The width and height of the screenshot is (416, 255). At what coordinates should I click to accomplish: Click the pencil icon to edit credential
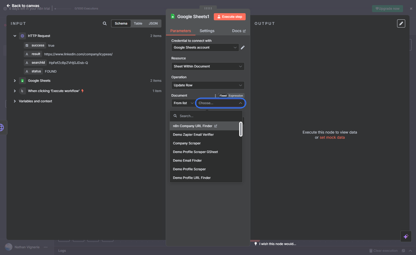[x=243, y=47]
